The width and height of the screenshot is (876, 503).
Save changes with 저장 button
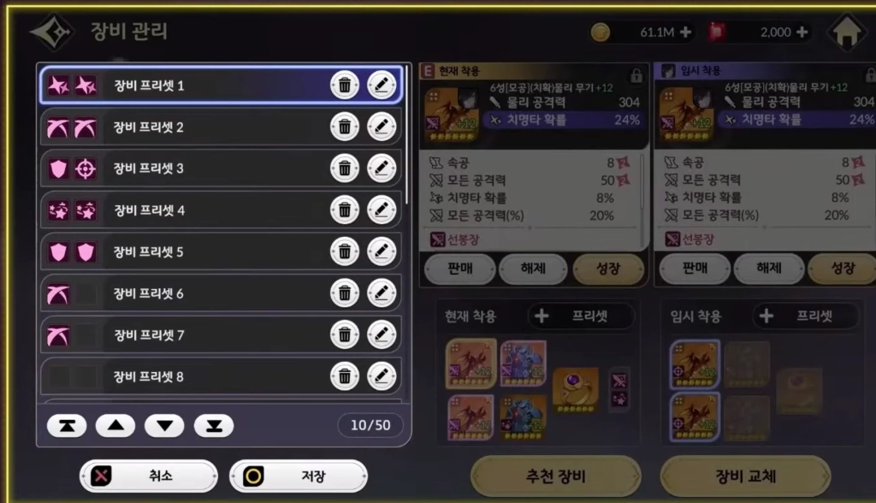click(x=299, y=476)
